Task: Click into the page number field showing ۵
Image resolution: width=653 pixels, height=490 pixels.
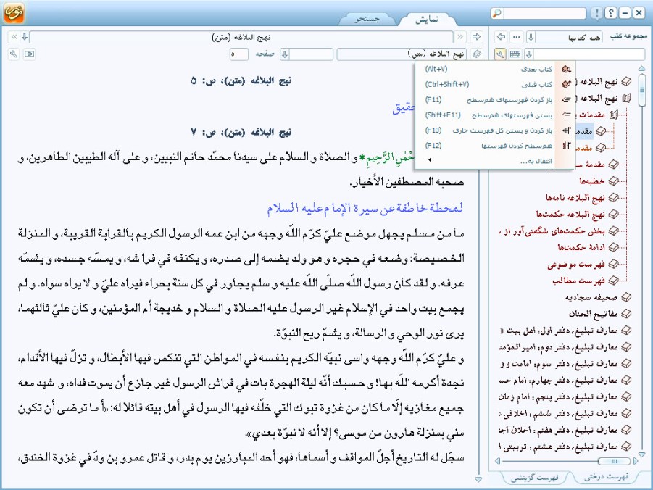Action: pyautogui.click(x=239, y=54)
